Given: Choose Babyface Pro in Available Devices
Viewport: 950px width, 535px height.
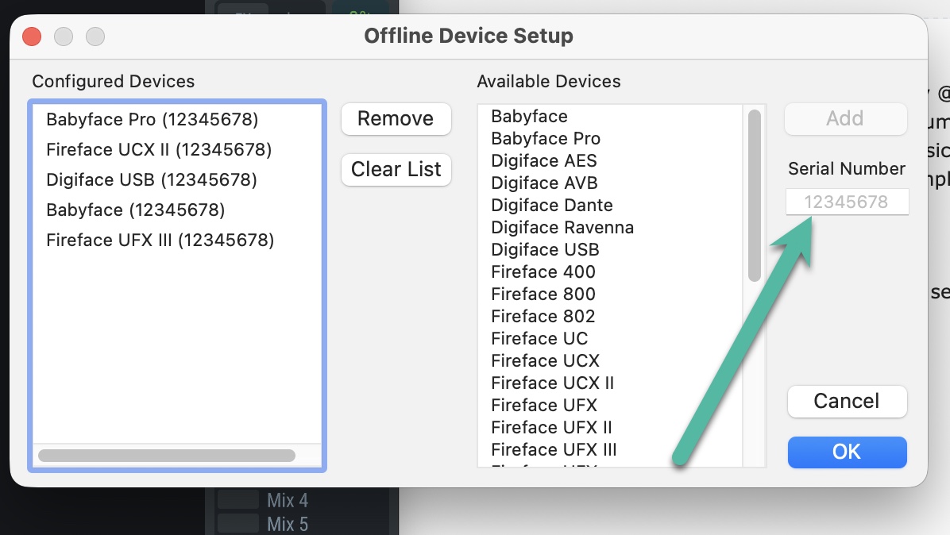Looking at the screenshot, I should tap(611, 139).
